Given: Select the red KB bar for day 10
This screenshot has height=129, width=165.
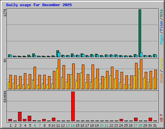Looking at the screenshot, I should 53,119.
